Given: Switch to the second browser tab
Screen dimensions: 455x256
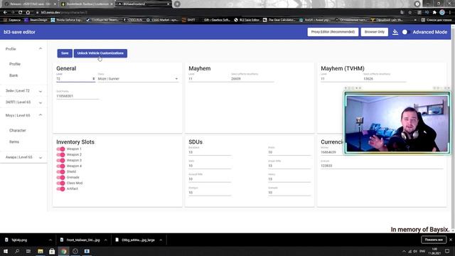Looking at the screenshot, I should pos(87,4).
